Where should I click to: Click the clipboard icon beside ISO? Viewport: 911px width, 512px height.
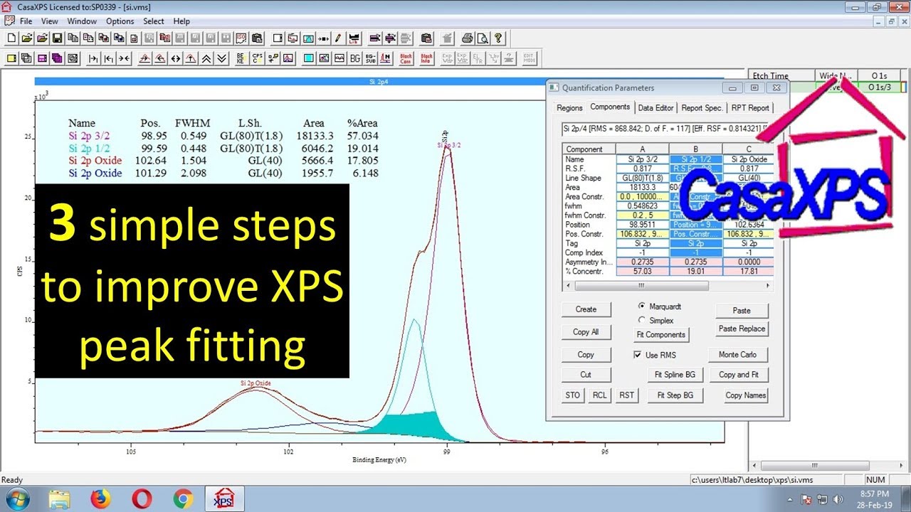(x=256, y=38)
